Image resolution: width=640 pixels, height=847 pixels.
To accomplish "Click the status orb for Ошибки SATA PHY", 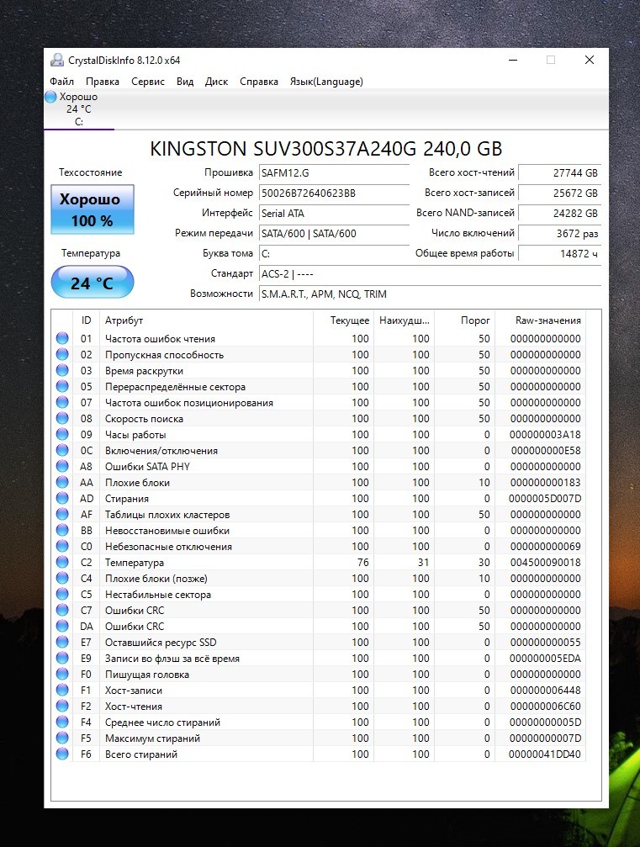I will pyautogui.click(x=62, y=466).
